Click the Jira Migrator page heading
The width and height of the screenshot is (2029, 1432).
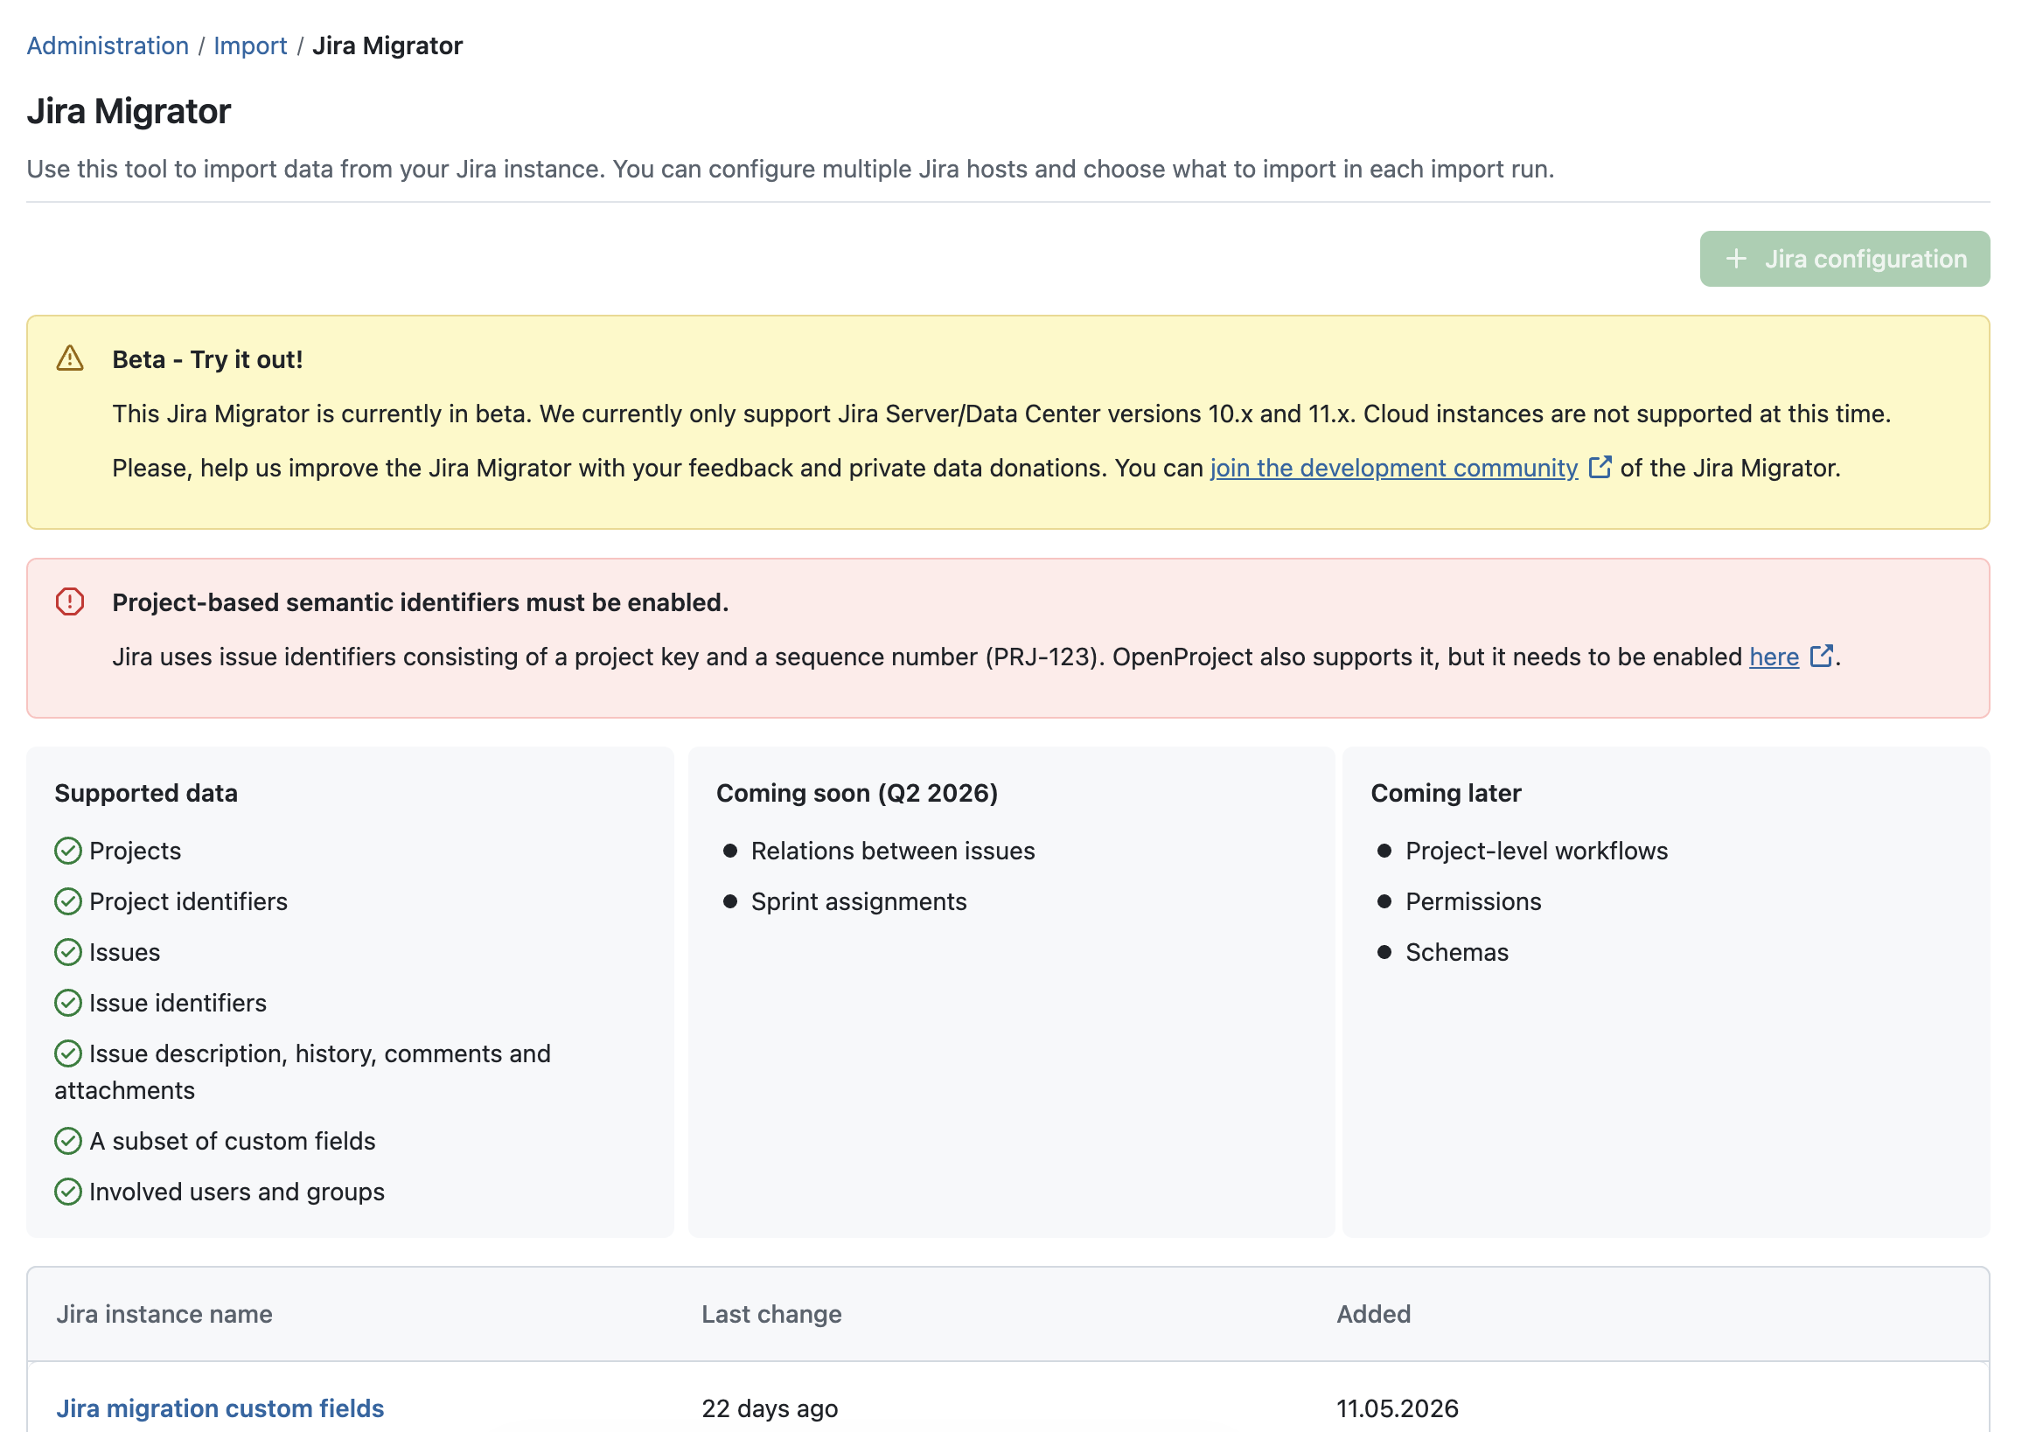[x=129, y=111]
